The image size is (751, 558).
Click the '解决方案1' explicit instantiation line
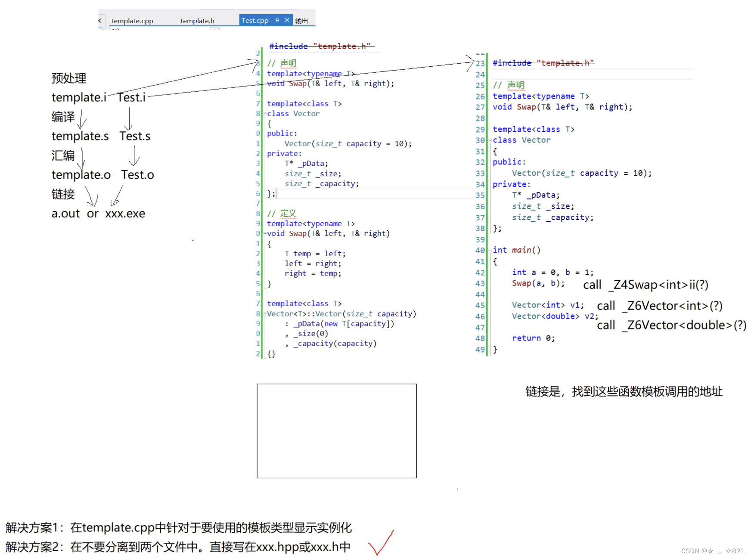179,527
